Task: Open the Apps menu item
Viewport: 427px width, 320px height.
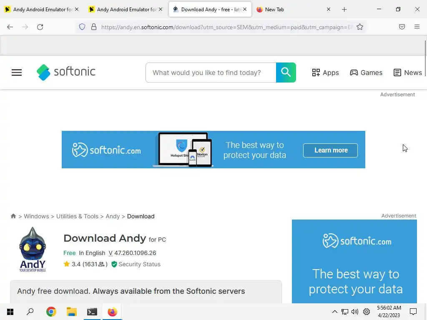Action: [x=325, y=72]
